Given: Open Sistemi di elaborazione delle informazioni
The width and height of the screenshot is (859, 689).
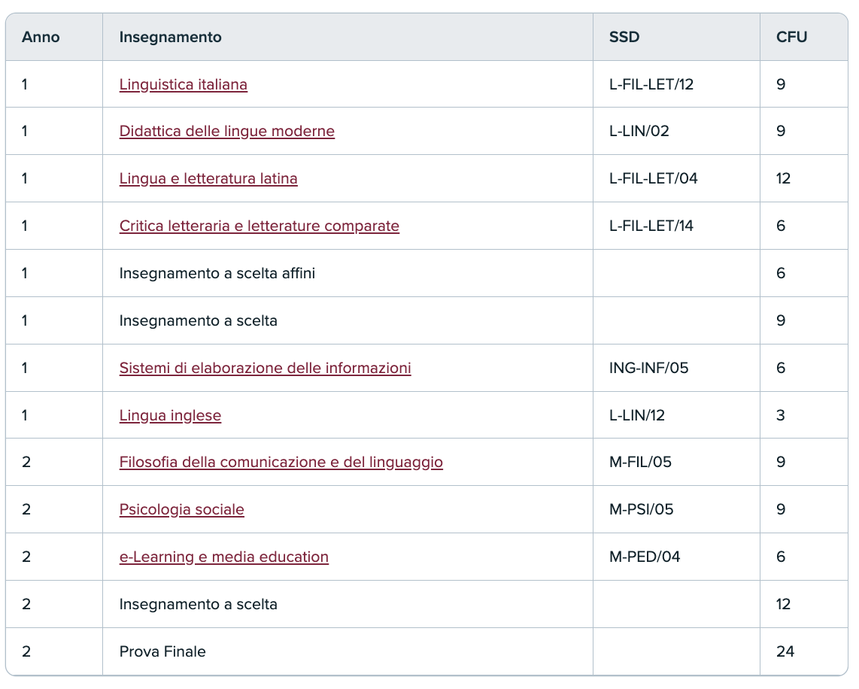Looking at the screenshot, I should 265,369.
